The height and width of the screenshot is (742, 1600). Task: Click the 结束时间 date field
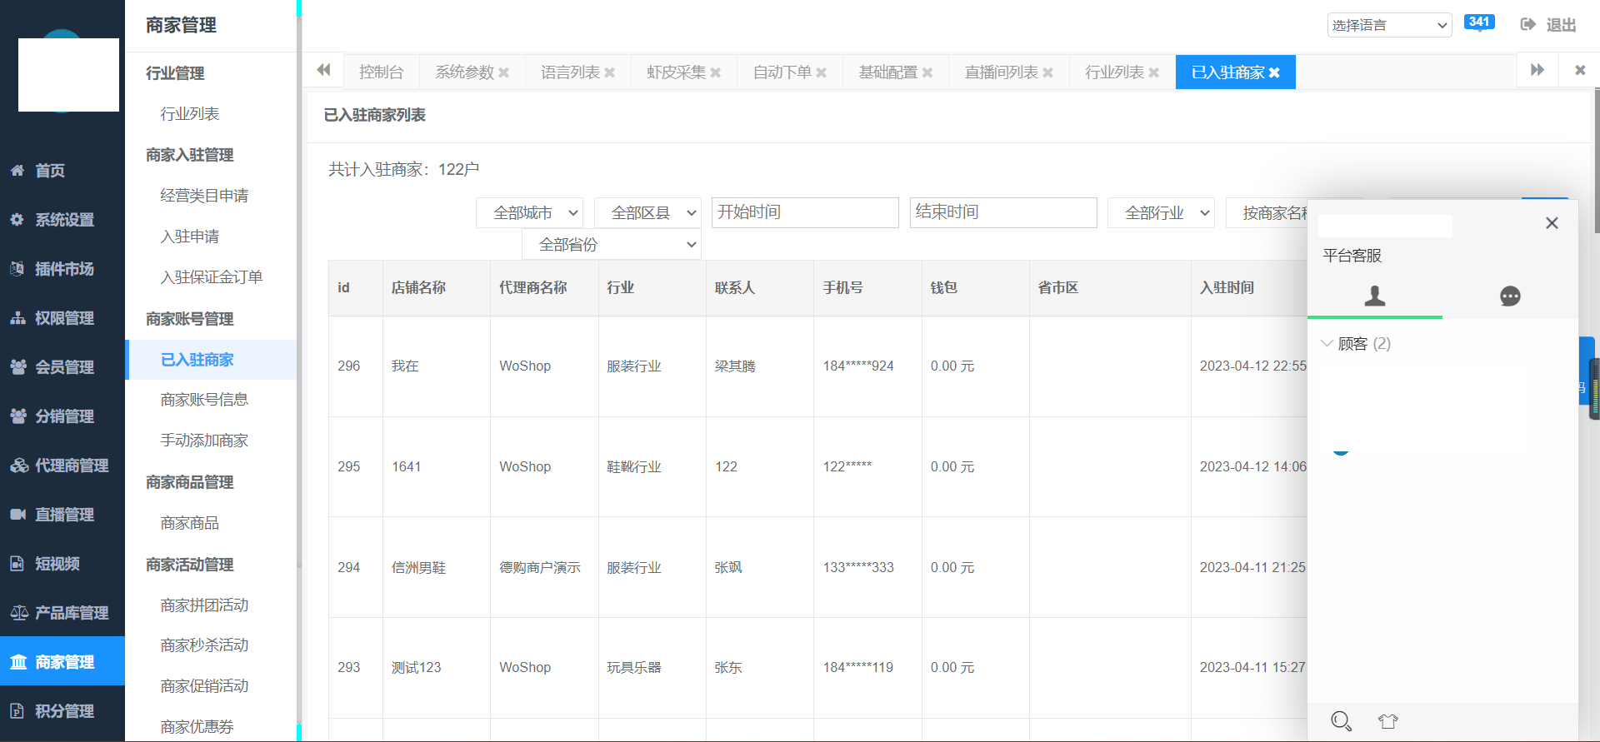pyautogui.click(x=1003, y=212)
